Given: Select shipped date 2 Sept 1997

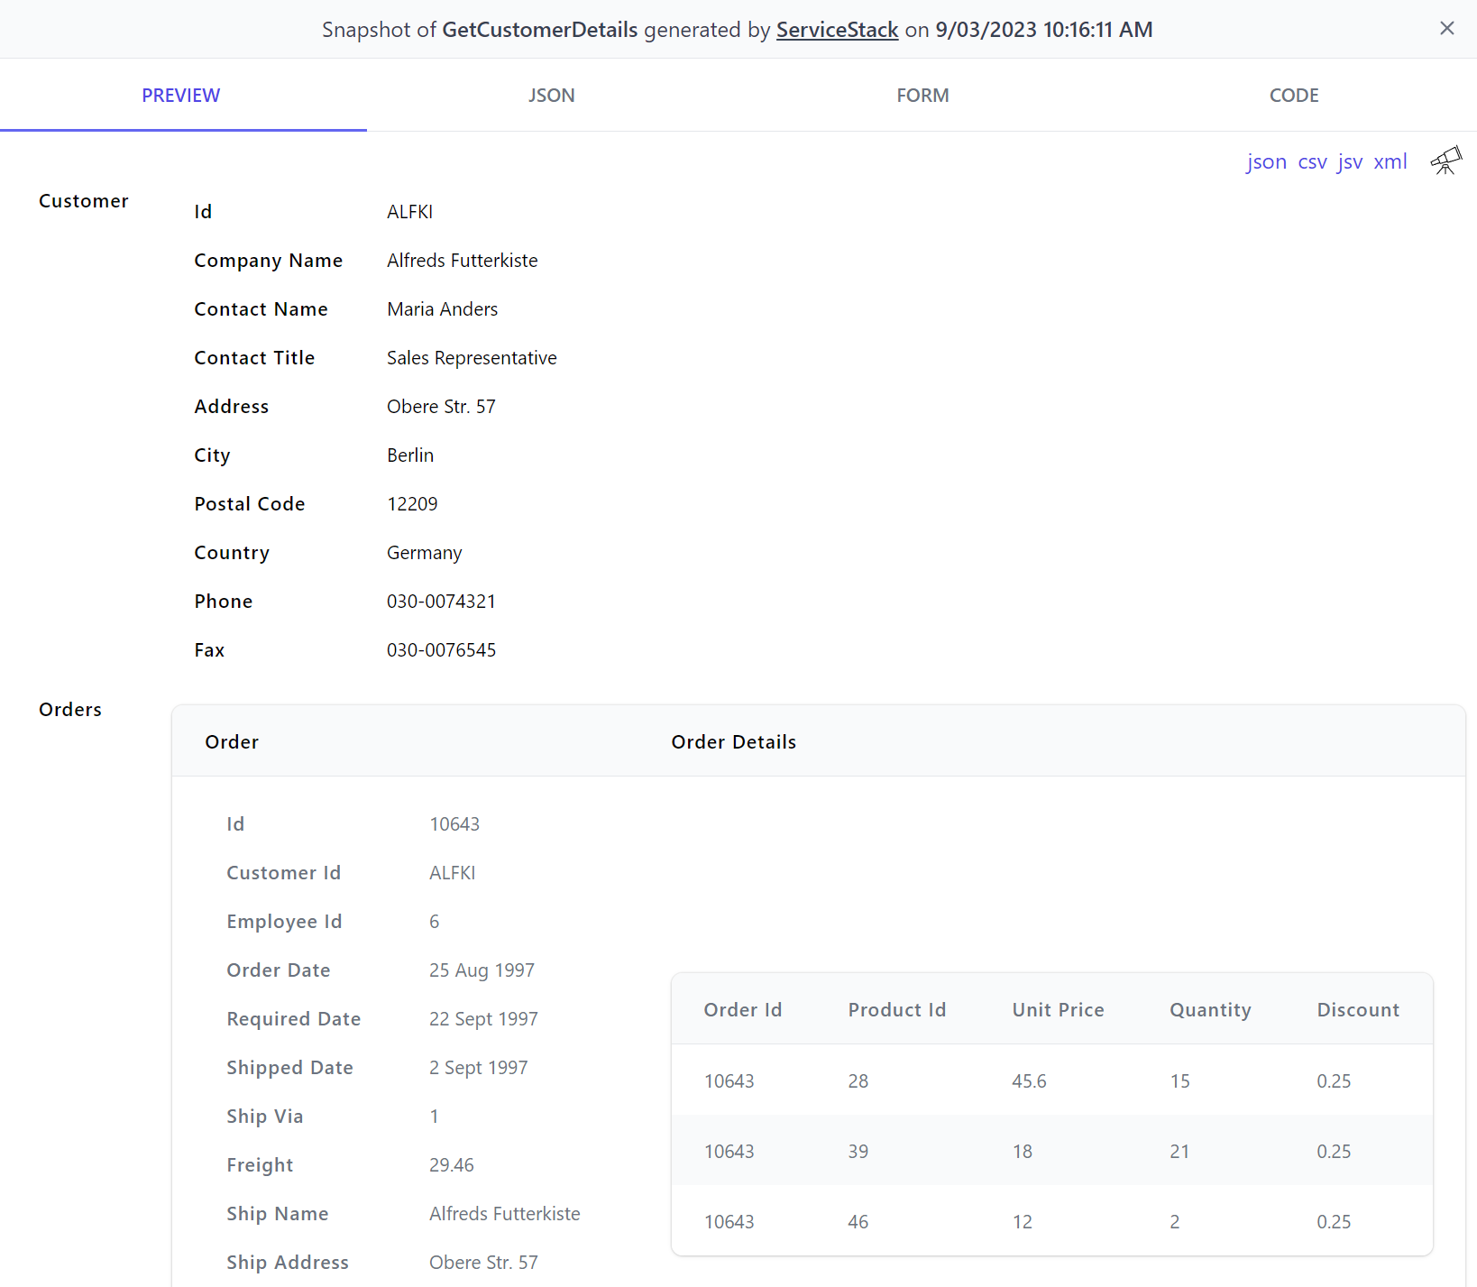Looking at the screenshot, I should (x=479, y=1068).
